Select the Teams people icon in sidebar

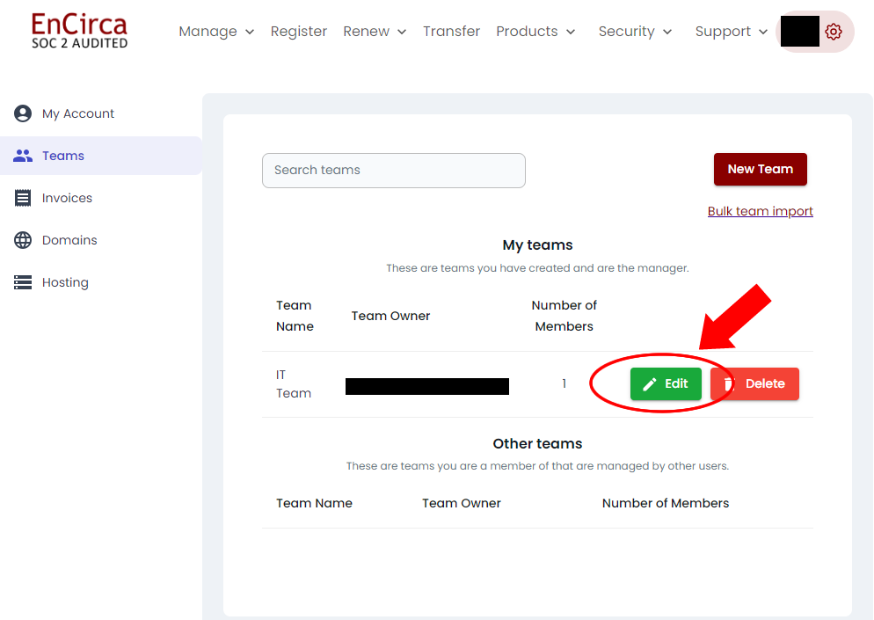pyautogui.click(x=22, y=155)
